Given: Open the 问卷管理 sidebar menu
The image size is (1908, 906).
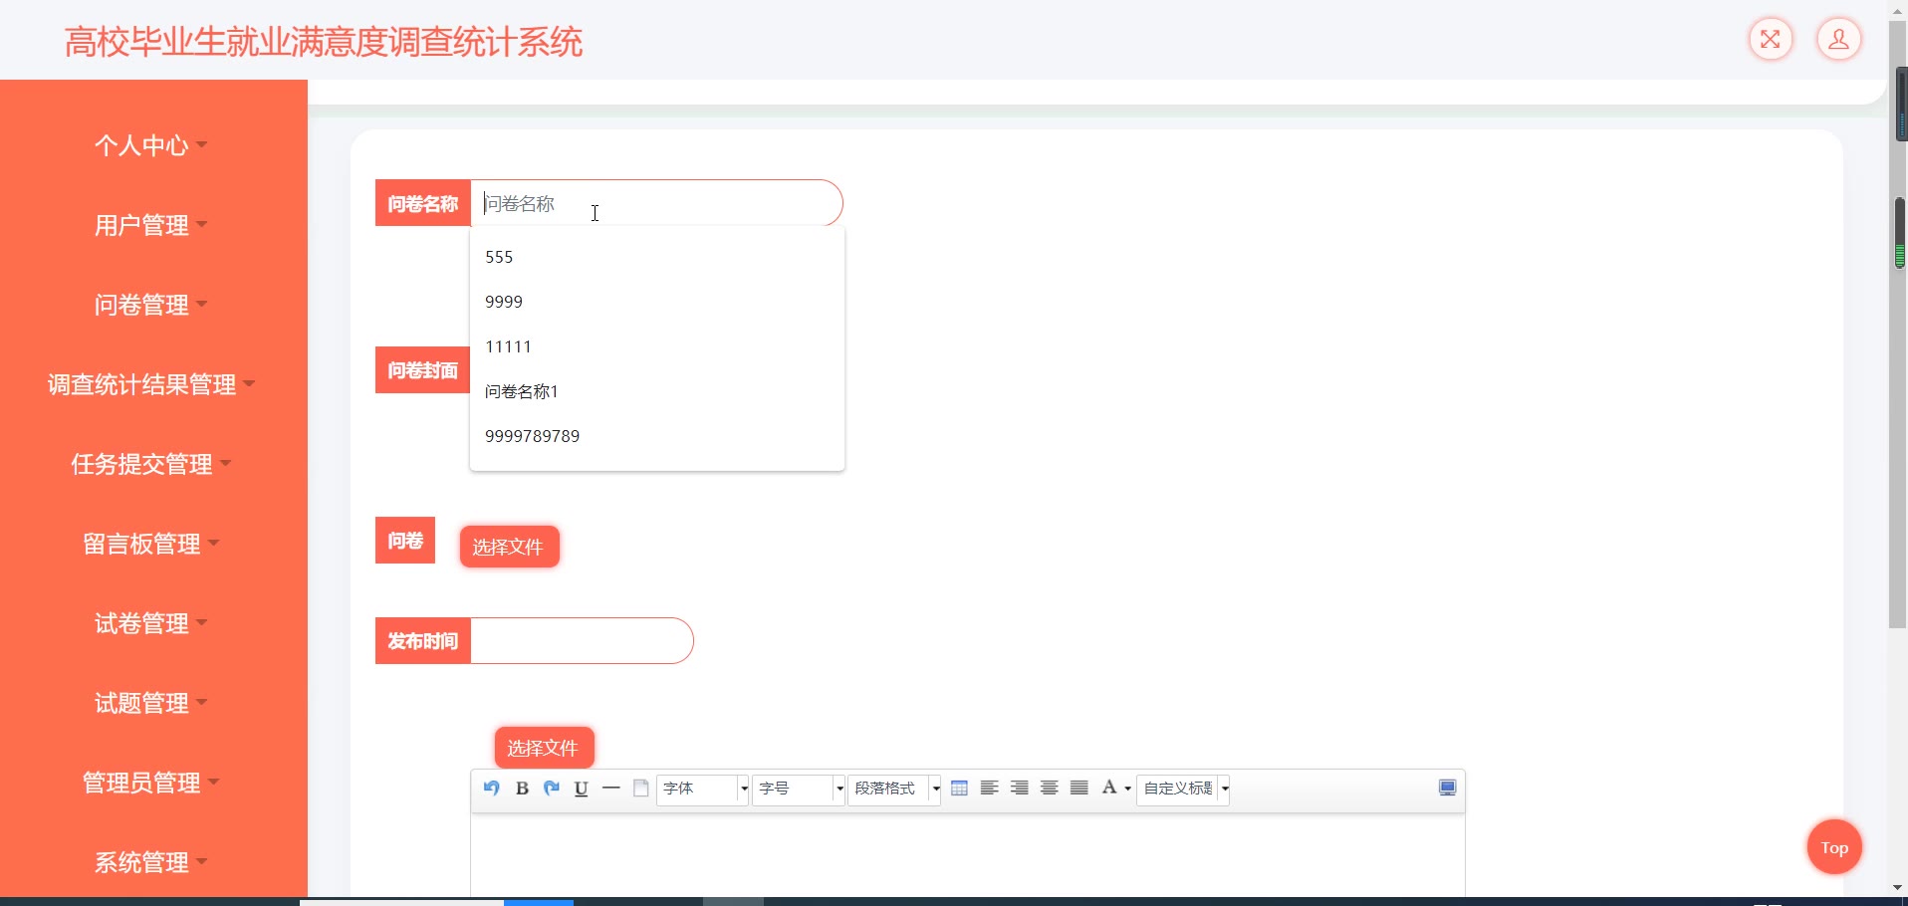Looking at the screenshot, I should tap(151, 305).
